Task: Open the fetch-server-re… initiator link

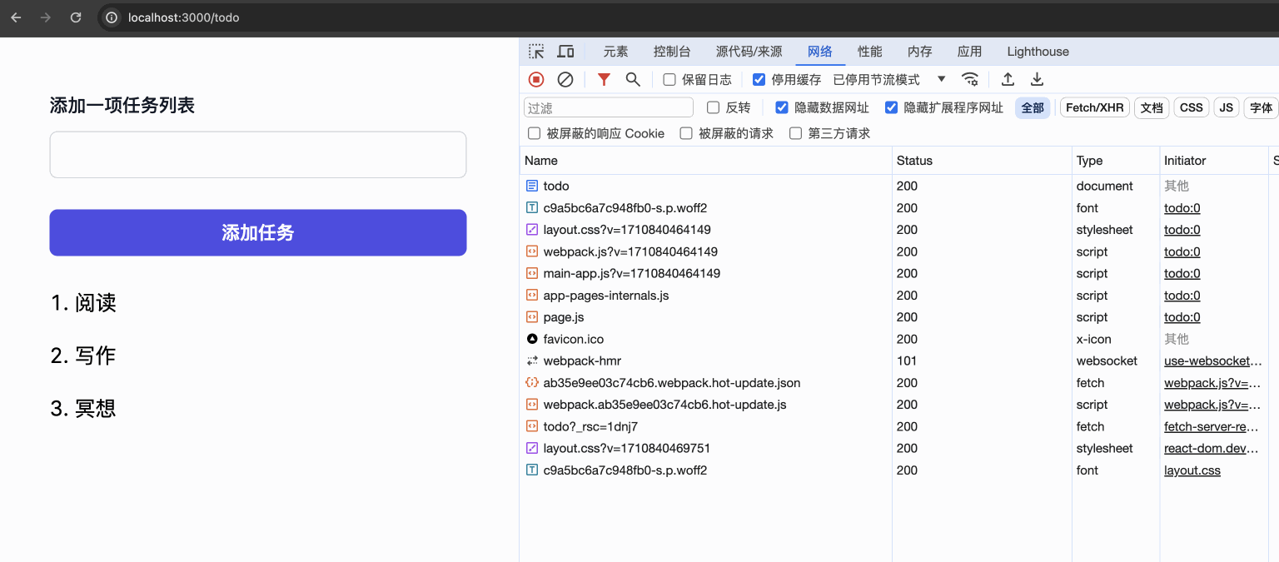Action: click(x=1212, y=427)
